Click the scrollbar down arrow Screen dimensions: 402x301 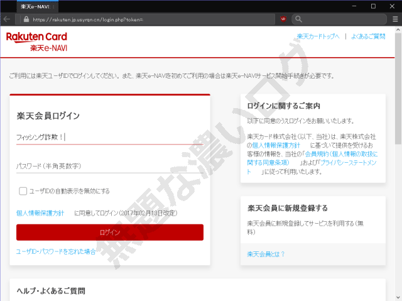[x=398, y=298]
